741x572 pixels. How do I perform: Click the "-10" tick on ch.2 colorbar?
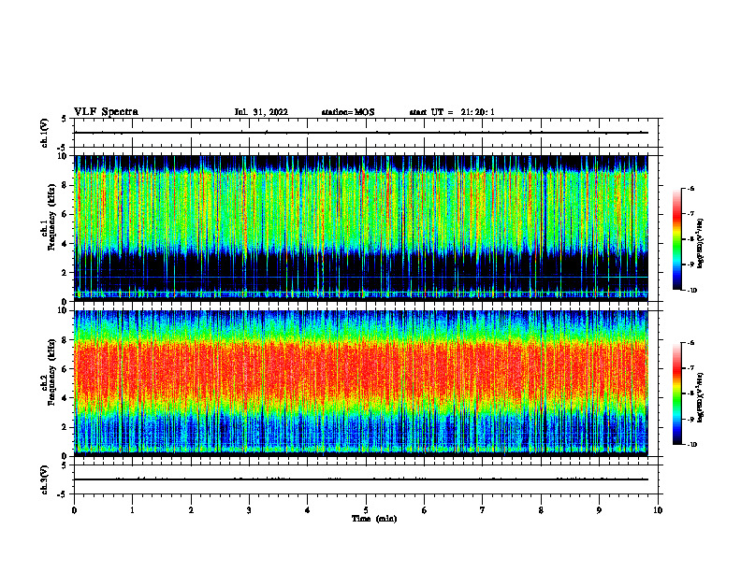[692, 445]
